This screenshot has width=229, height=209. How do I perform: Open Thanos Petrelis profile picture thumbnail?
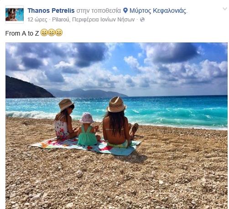point(15,15)
